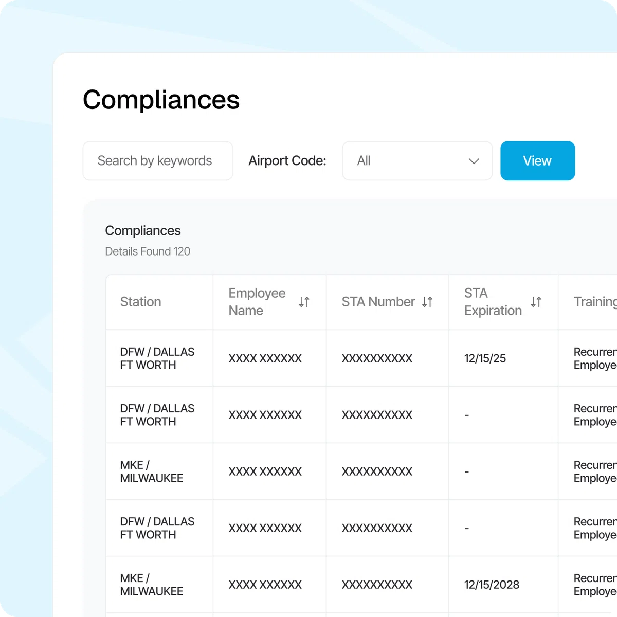This screenshot has width=617, height=617.
Task: Sort table by STA Expiration
Action: click(x=536, y=302)
